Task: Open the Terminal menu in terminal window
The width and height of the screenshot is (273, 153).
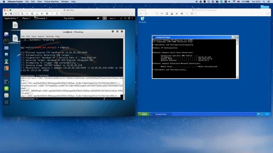Action: click(49, 37)
